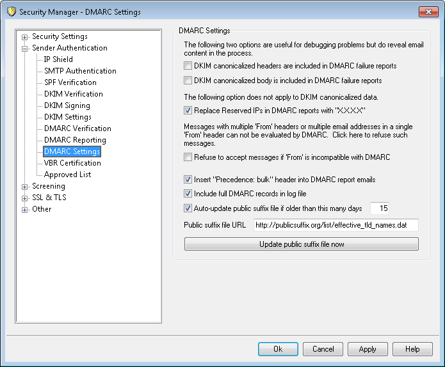Toggle Refuse messages if From incompatible with DMARC

188,157
